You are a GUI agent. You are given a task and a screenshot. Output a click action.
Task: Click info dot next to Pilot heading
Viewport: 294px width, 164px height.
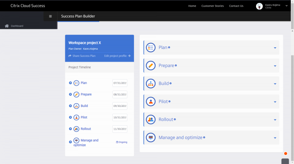(169, 102)
